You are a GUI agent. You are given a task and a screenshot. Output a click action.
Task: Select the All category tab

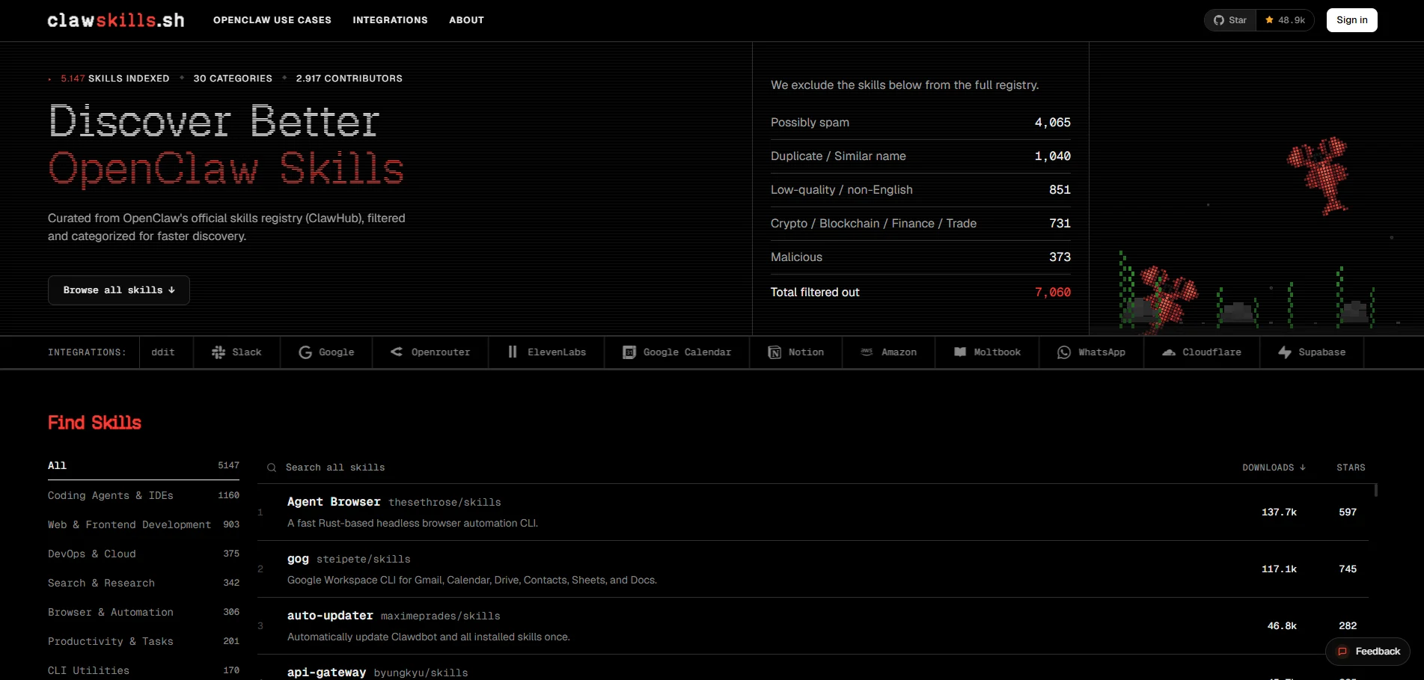[144, 465]
